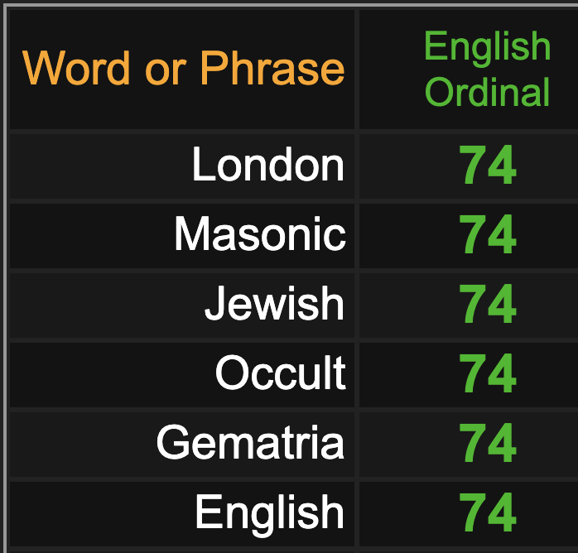This screenshot has height=553, width=578.
Task: Click the 74 value beside Occult
Action: click(x=487, y=373)
